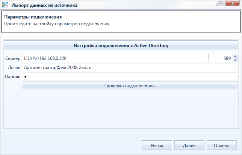Go back with the Назад button

(157, 145)
